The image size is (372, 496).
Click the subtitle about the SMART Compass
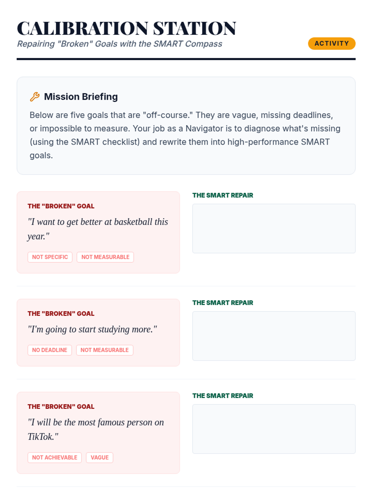120,44
